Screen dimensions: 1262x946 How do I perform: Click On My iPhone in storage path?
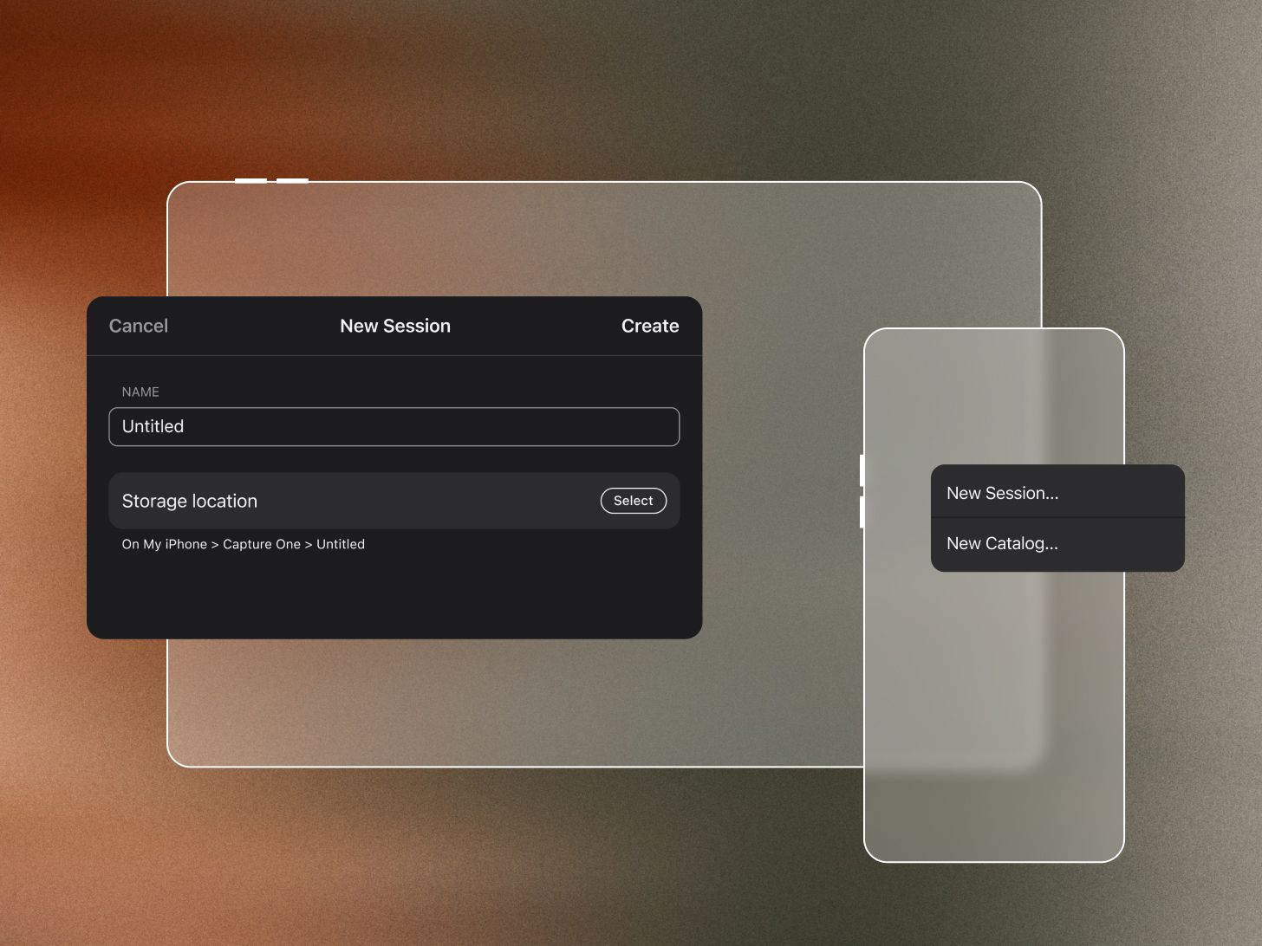[165, 544]
